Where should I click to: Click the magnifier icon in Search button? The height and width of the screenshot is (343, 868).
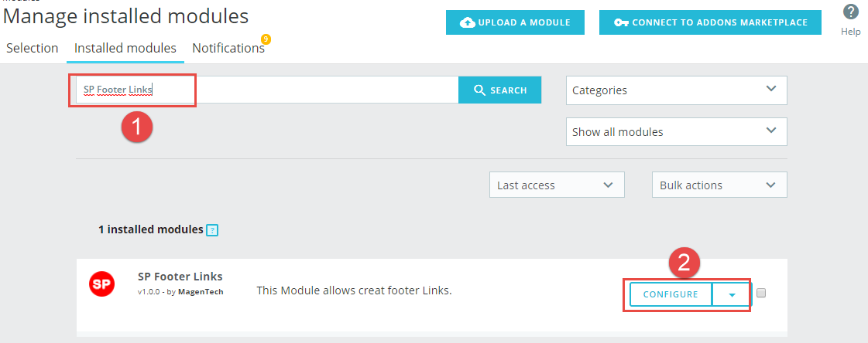coord(480,90)
